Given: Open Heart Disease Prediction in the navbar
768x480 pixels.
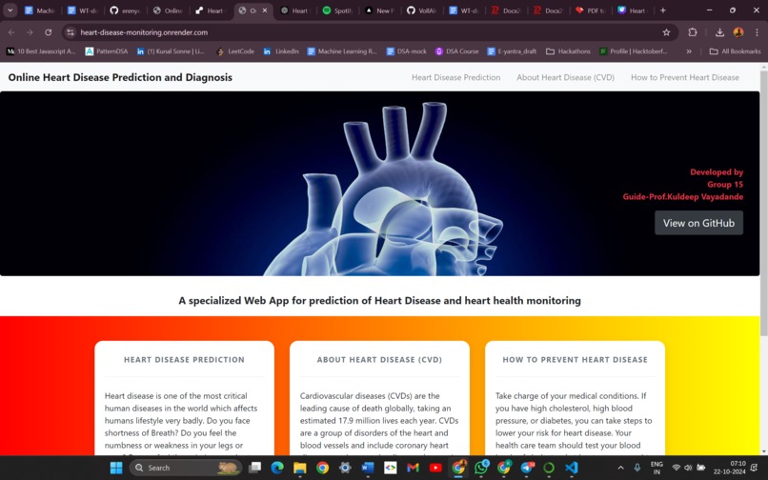Looking at the screenshot, I should (456, 77).
